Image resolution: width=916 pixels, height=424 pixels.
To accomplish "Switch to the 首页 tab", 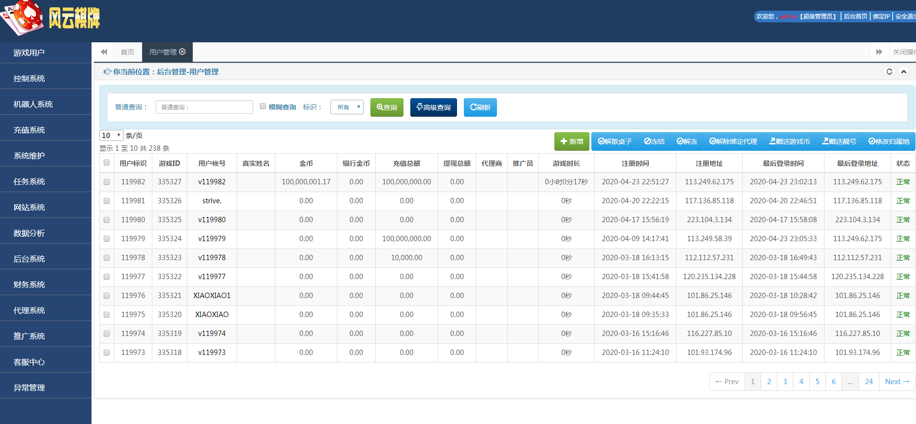I will pos(128,52).
